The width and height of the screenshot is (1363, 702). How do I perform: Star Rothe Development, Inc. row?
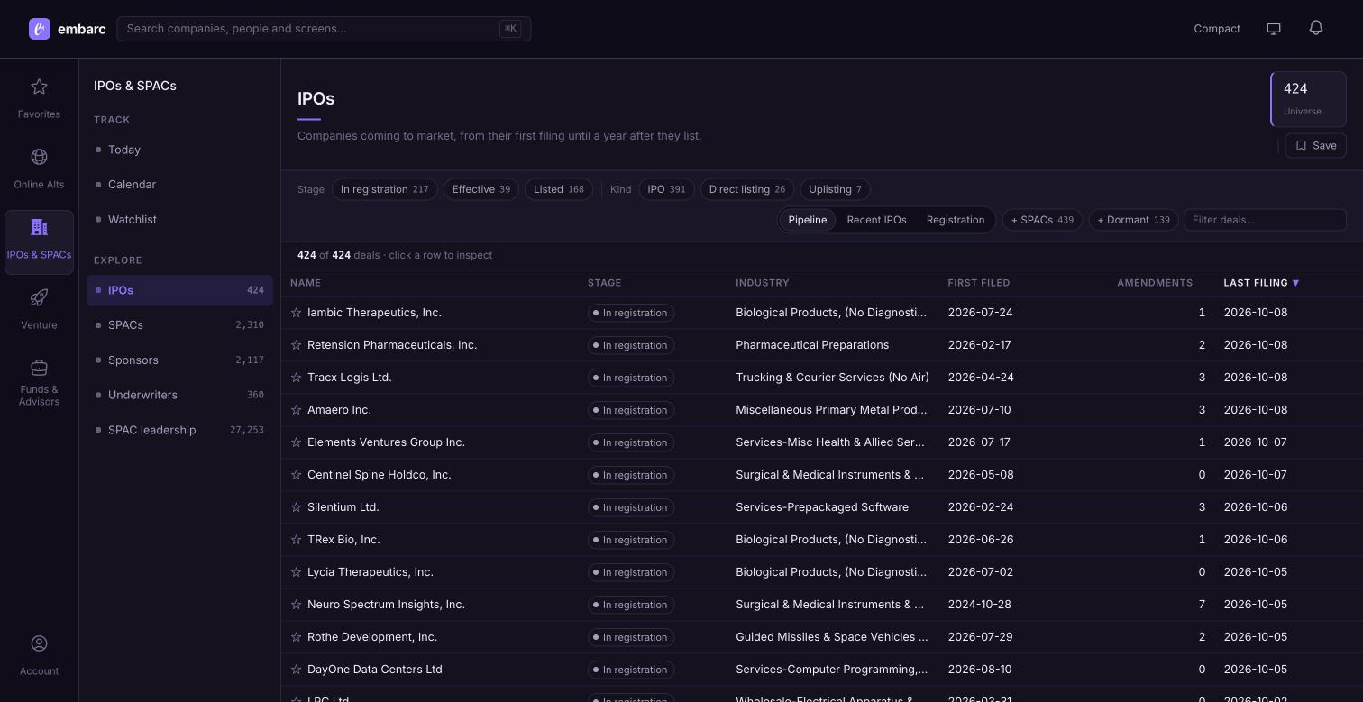[296, 637]
